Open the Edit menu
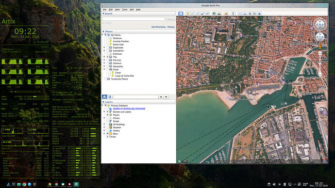335x188 pixels. (111, 10)
